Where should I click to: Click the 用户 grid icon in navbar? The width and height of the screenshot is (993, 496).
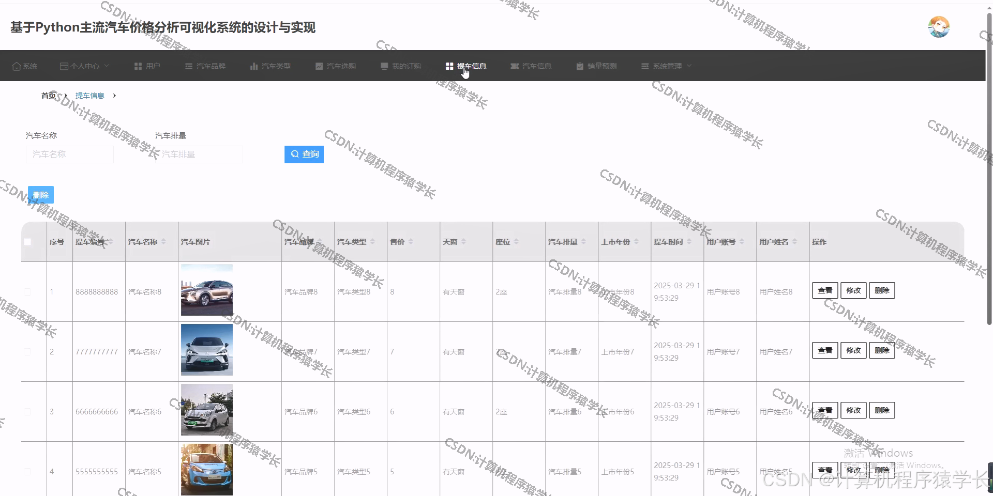pos(138,66)
